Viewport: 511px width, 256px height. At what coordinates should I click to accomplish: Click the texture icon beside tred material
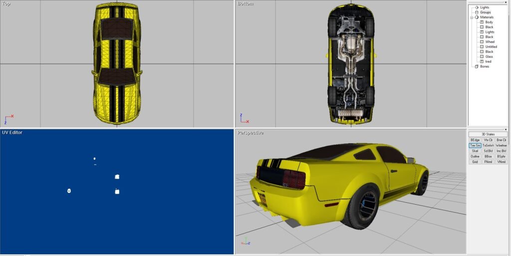point(482,62)
